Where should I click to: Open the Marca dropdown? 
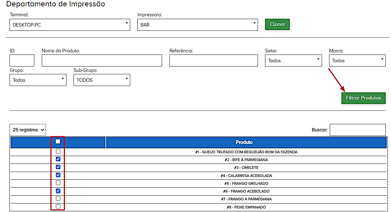point(357,61)
